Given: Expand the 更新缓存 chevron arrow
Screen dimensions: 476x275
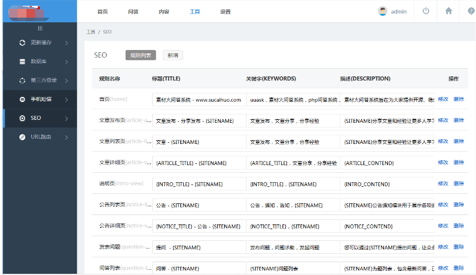Looking at the screenshot, I should coord(66,43).
